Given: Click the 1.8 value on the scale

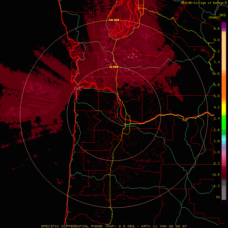Looking at the screenshot, I should (x=217, y=141).
